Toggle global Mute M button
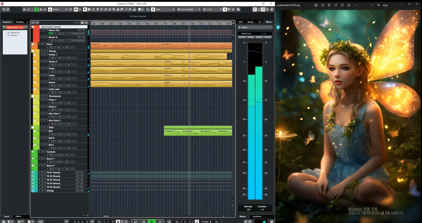 click(x=24, y=9)
